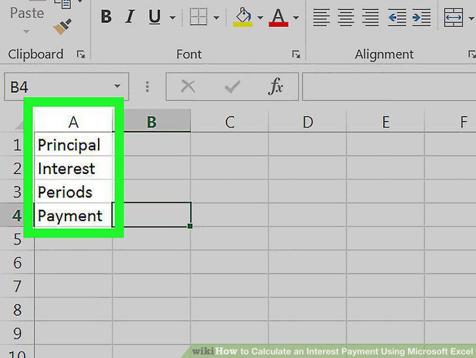476x358 pixels.
Task: Select row 6 header
Action: coord(17,262)
